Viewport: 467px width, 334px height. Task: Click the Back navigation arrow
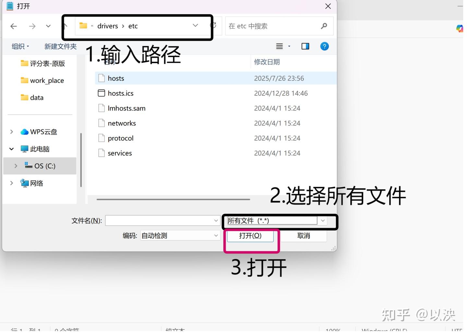[x=14, y=26]
